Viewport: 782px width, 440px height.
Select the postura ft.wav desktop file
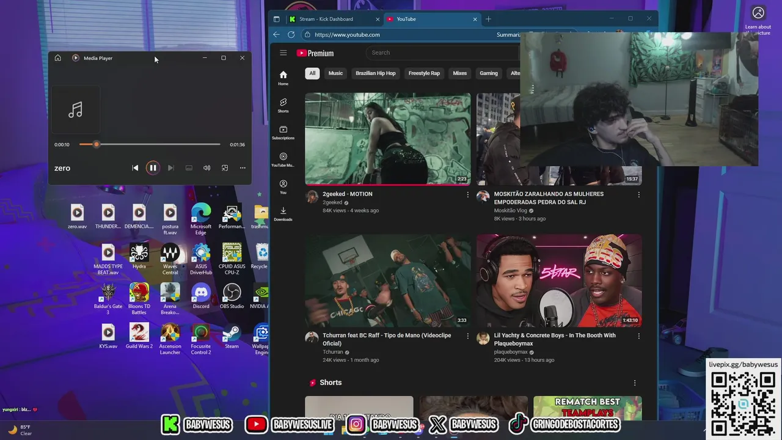[170, 220]
